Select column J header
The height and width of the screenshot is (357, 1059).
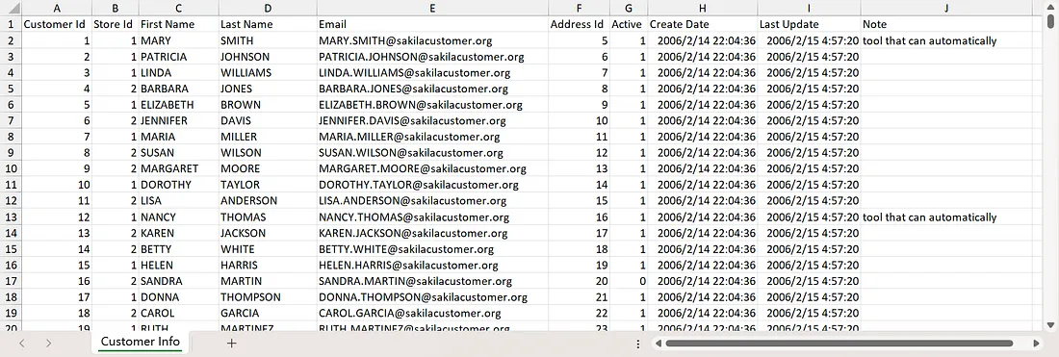point(947,8)
